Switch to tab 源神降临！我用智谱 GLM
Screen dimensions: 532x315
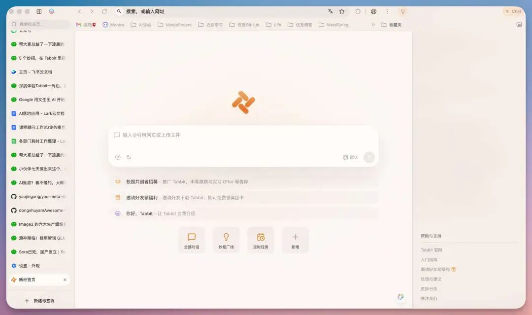pos(40,238)
